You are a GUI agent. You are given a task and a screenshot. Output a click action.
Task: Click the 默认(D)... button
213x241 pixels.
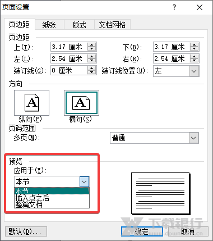(x=26, y=231)
